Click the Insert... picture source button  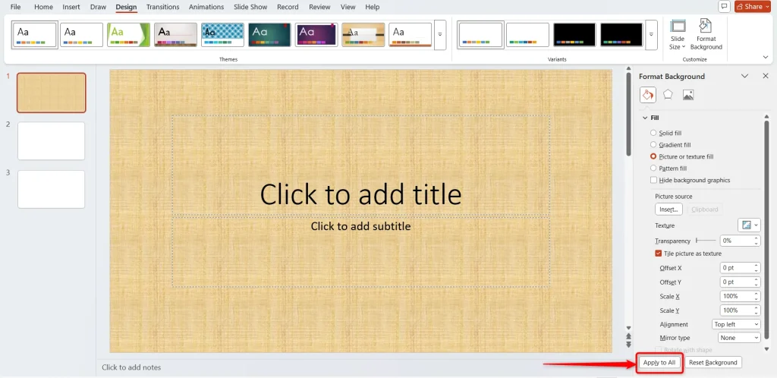tap(668, 209)
